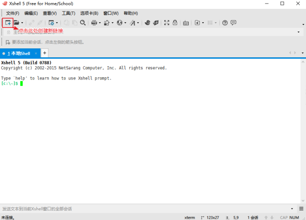Click the New tab plus-page icon
This screenshot has height=220, width=306.
point(197,23)
